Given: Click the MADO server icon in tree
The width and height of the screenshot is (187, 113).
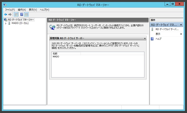Looking at the screenshot, I should 9,23.
